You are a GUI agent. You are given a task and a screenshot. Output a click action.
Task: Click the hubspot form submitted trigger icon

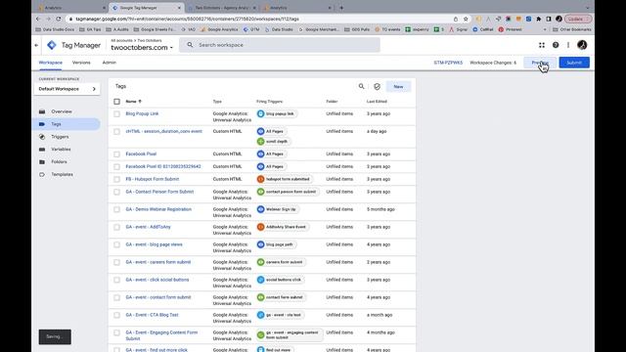[x=261, y=179]
